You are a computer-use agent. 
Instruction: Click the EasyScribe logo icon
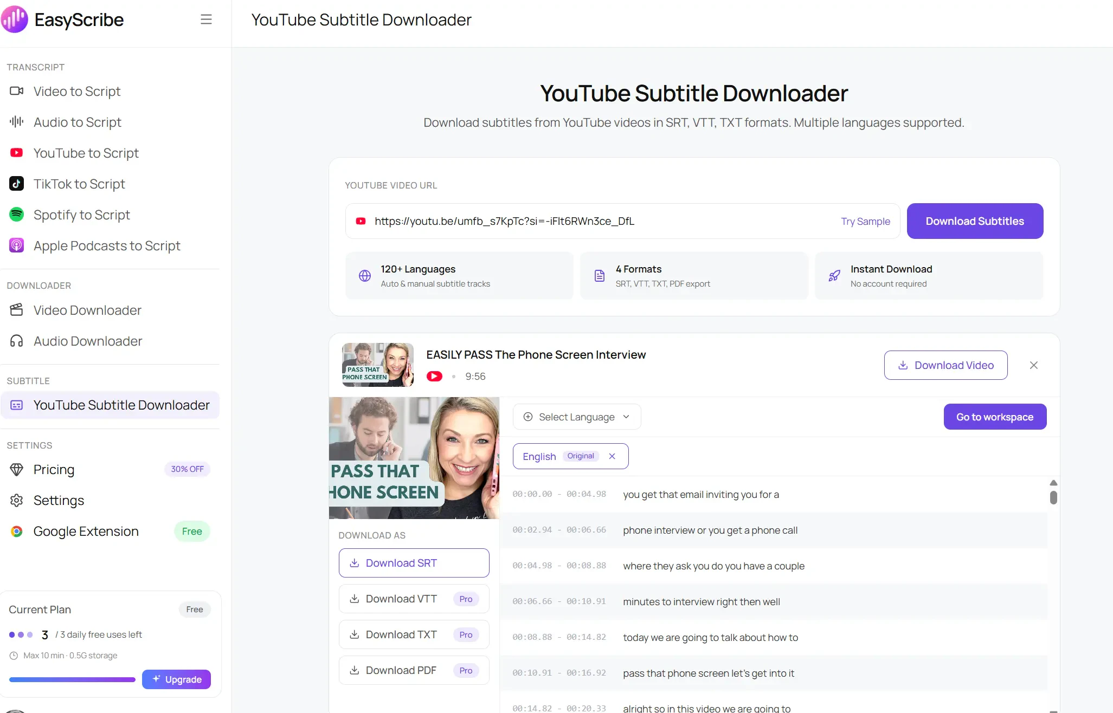coord(15,20)
